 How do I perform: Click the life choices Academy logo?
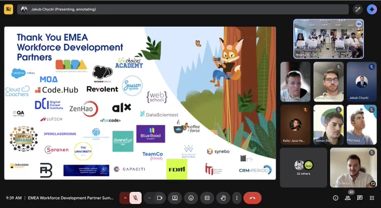click(x=129, y=63)
